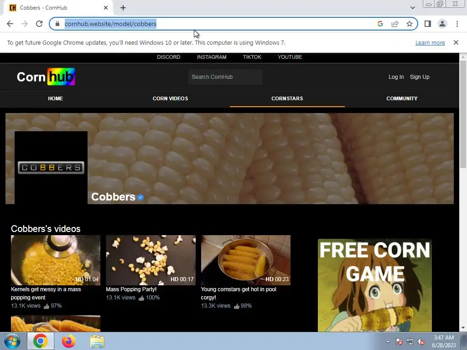Viewport: 467px width, 350px height.
Task: Open the taskbar clock showing 3:47 AM
Action: [x=444, y=341]
